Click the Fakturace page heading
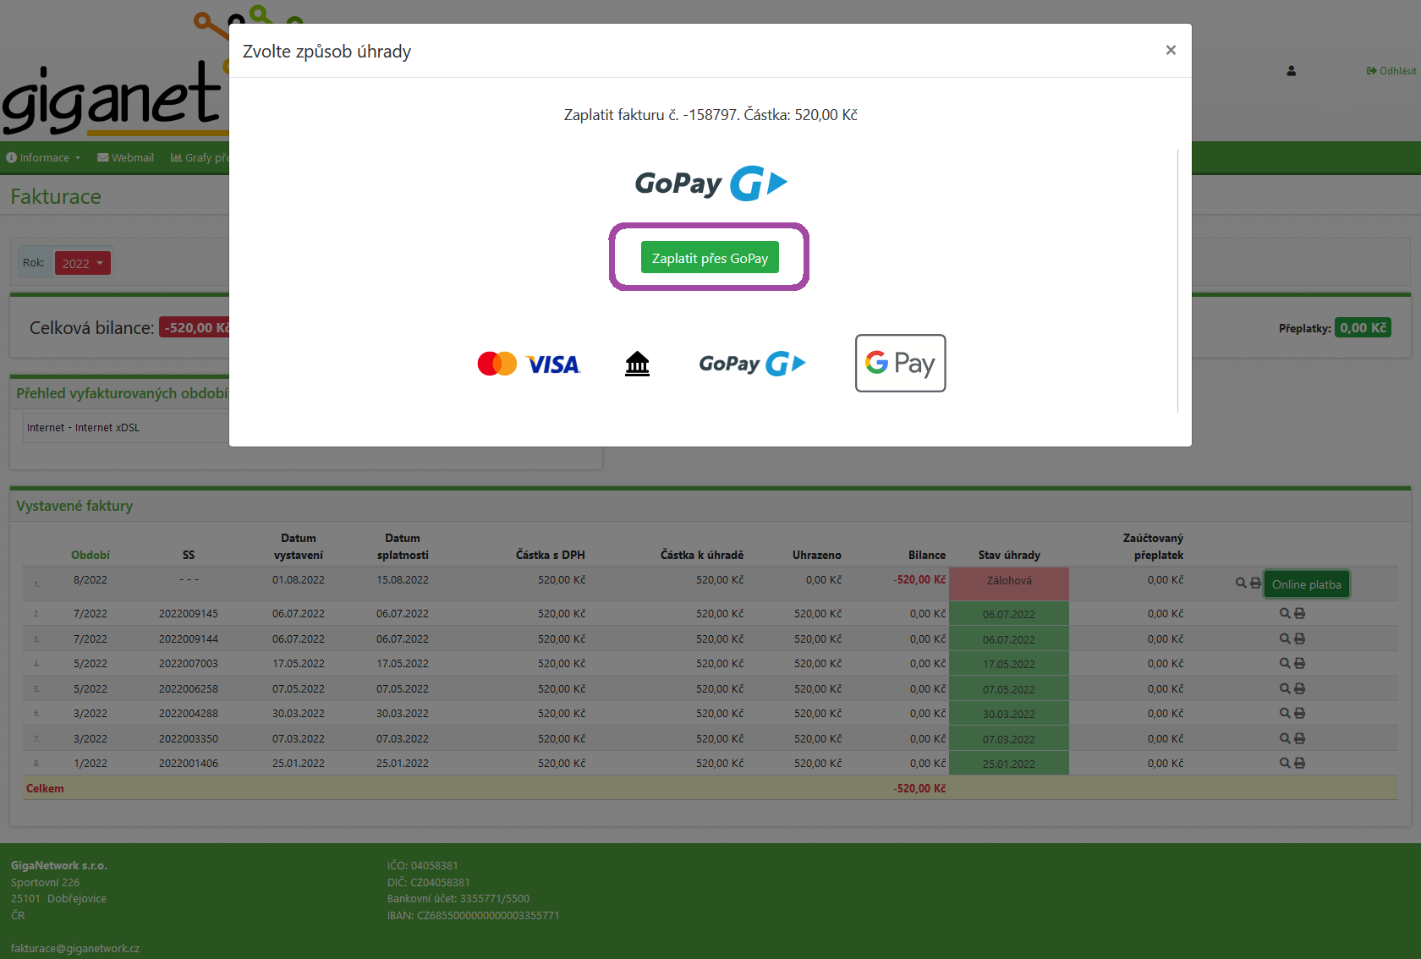The width and height of the screenshot is (1421, 959). 56,196
